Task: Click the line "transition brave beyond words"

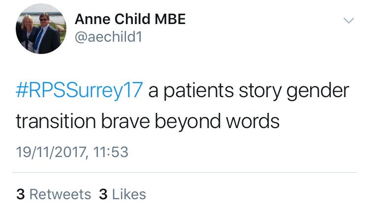Action: pos(148,121)
